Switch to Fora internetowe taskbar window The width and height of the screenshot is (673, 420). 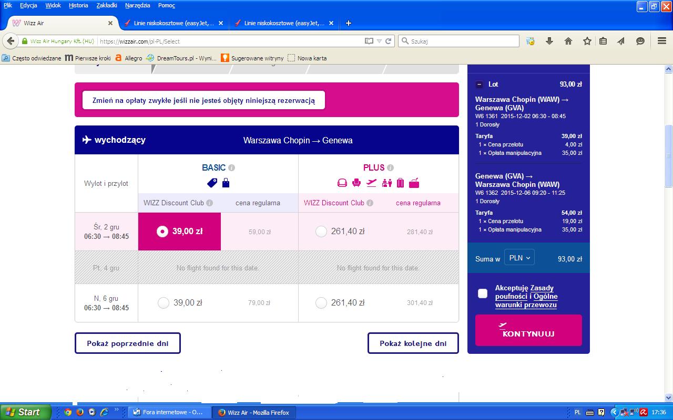170,412
